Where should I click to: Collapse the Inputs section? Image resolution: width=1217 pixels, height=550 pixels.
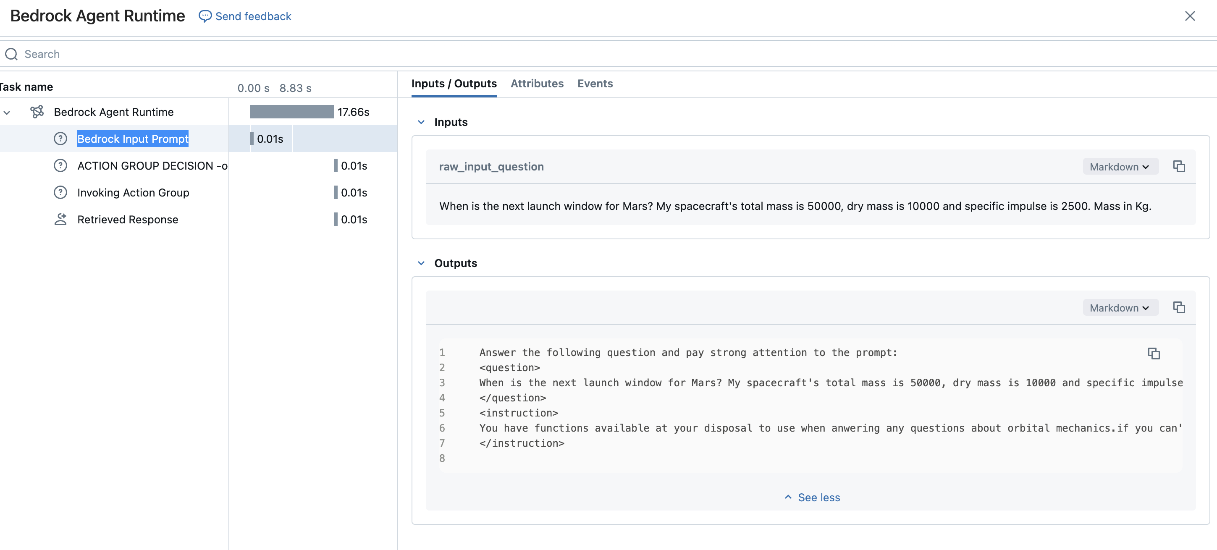point(421,122)
